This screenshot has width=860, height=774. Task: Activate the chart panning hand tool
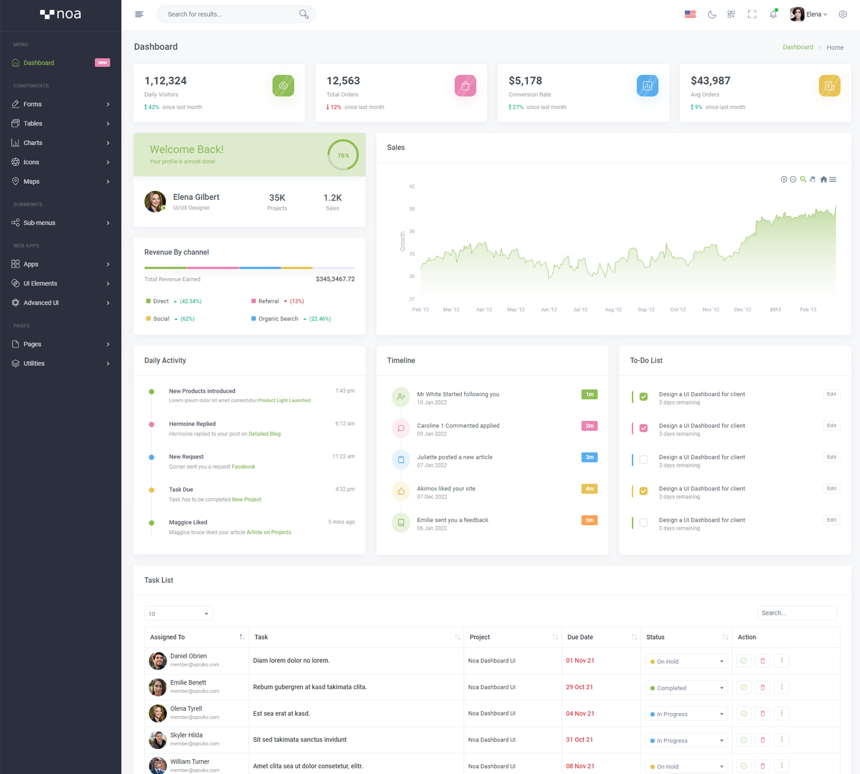click(813, 179)
